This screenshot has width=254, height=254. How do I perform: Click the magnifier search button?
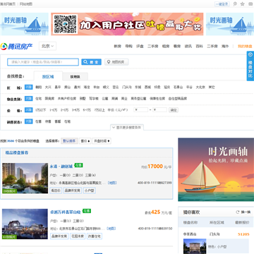[x=91, y=62]
